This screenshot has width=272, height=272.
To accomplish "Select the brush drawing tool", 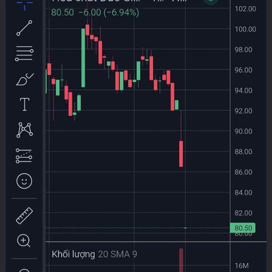I will coord(24,80).
